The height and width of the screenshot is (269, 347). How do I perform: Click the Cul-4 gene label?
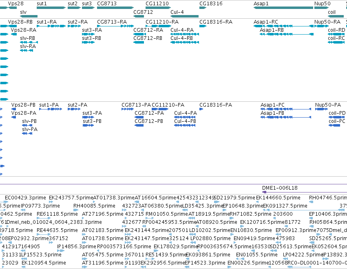[x=177, y=12]
